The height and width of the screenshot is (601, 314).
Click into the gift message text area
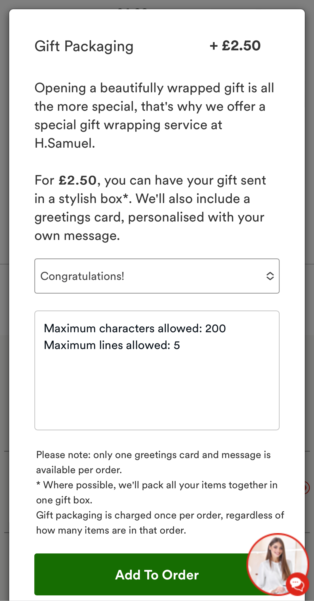[157, 392]
